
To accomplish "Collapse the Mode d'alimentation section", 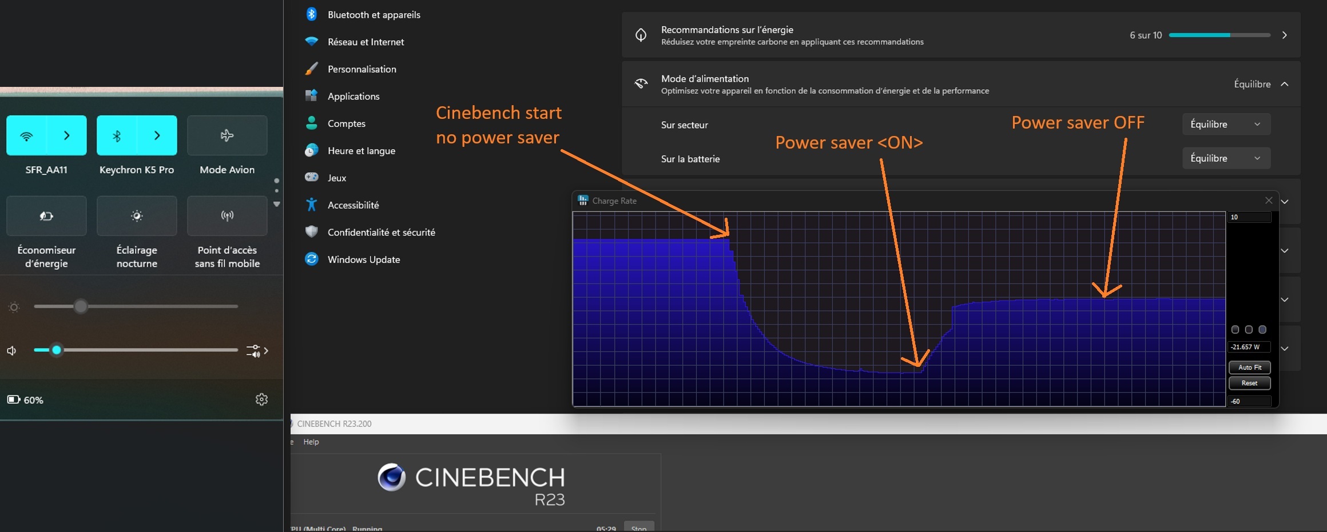I will click(1285, 84).
